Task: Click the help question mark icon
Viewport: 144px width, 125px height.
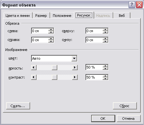Action: [132, 5]
